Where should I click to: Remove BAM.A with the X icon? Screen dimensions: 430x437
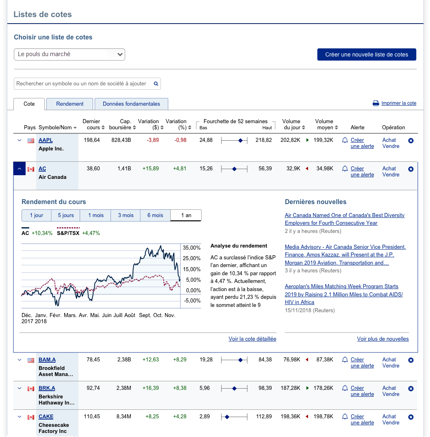[x=411, y=360]
